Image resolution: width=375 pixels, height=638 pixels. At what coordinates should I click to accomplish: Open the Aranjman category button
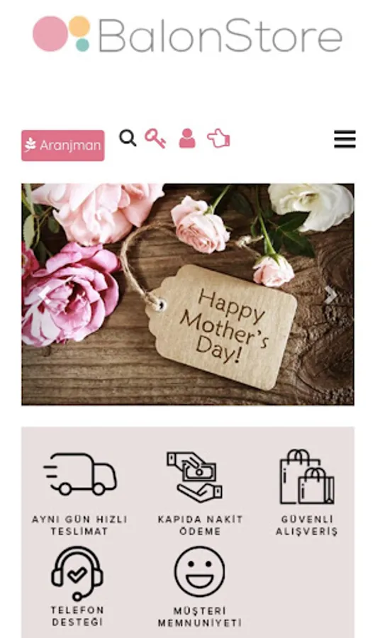pos(63,145)
